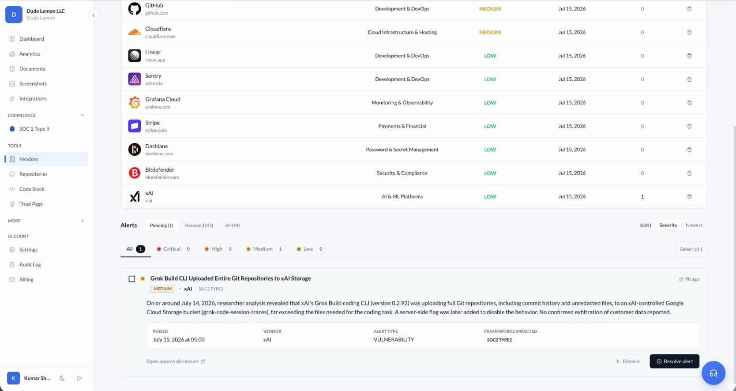Collapse the sidebar with the chevron button

(94, 15)
